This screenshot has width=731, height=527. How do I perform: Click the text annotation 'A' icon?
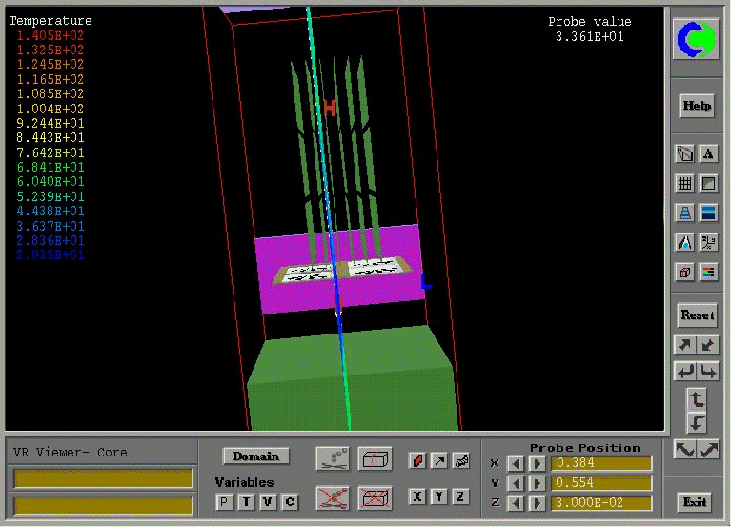708,153
